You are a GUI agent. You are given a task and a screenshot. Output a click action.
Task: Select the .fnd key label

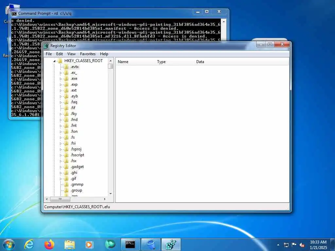(x=74, y=120)
